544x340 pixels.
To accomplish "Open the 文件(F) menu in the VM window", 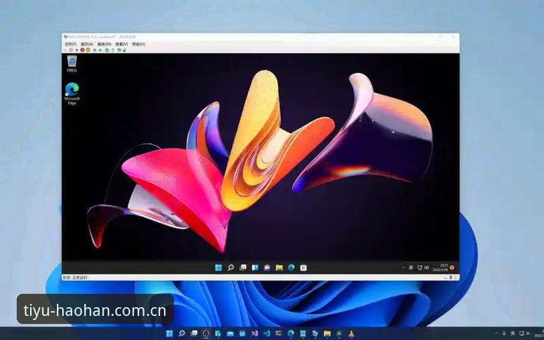I will pyautogui.click(x=70, y=44).
